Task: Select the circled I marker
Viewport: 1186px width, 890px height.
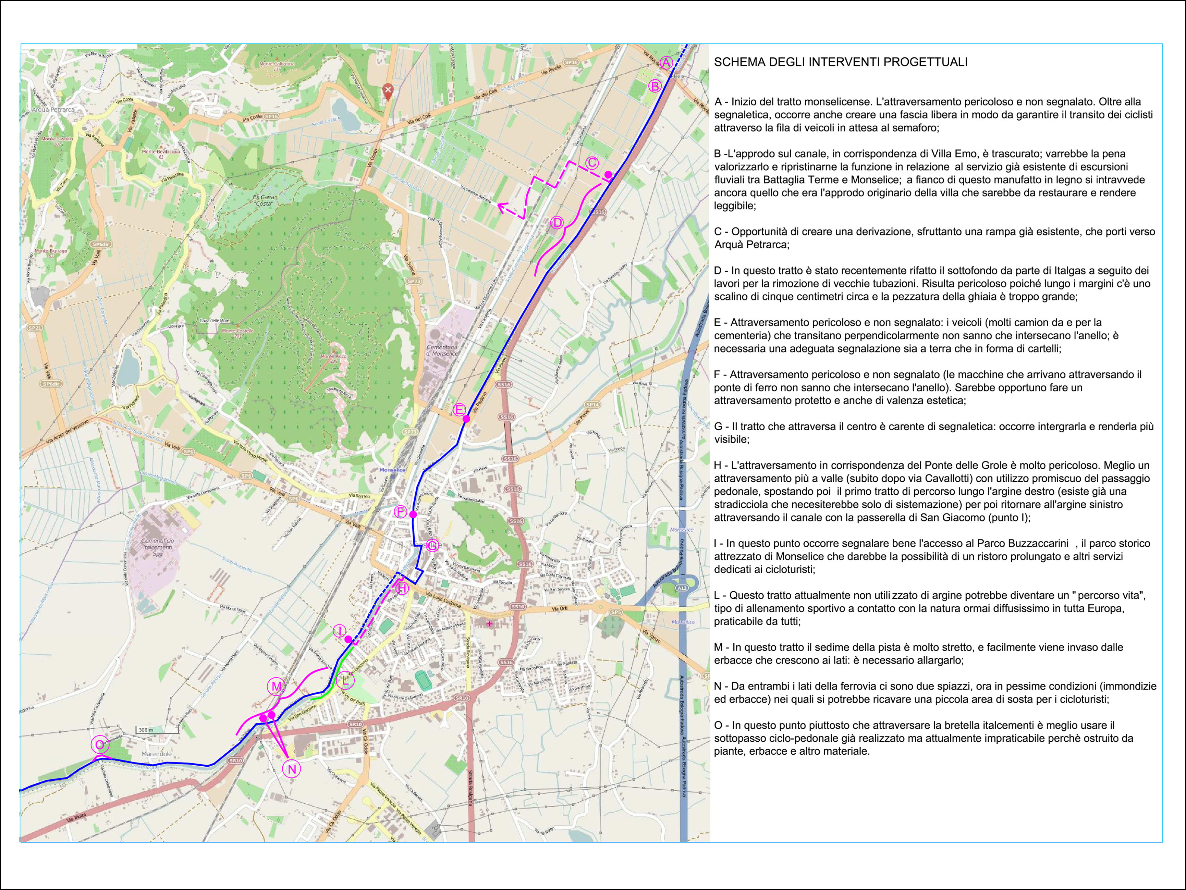Action: click(339, 631)
